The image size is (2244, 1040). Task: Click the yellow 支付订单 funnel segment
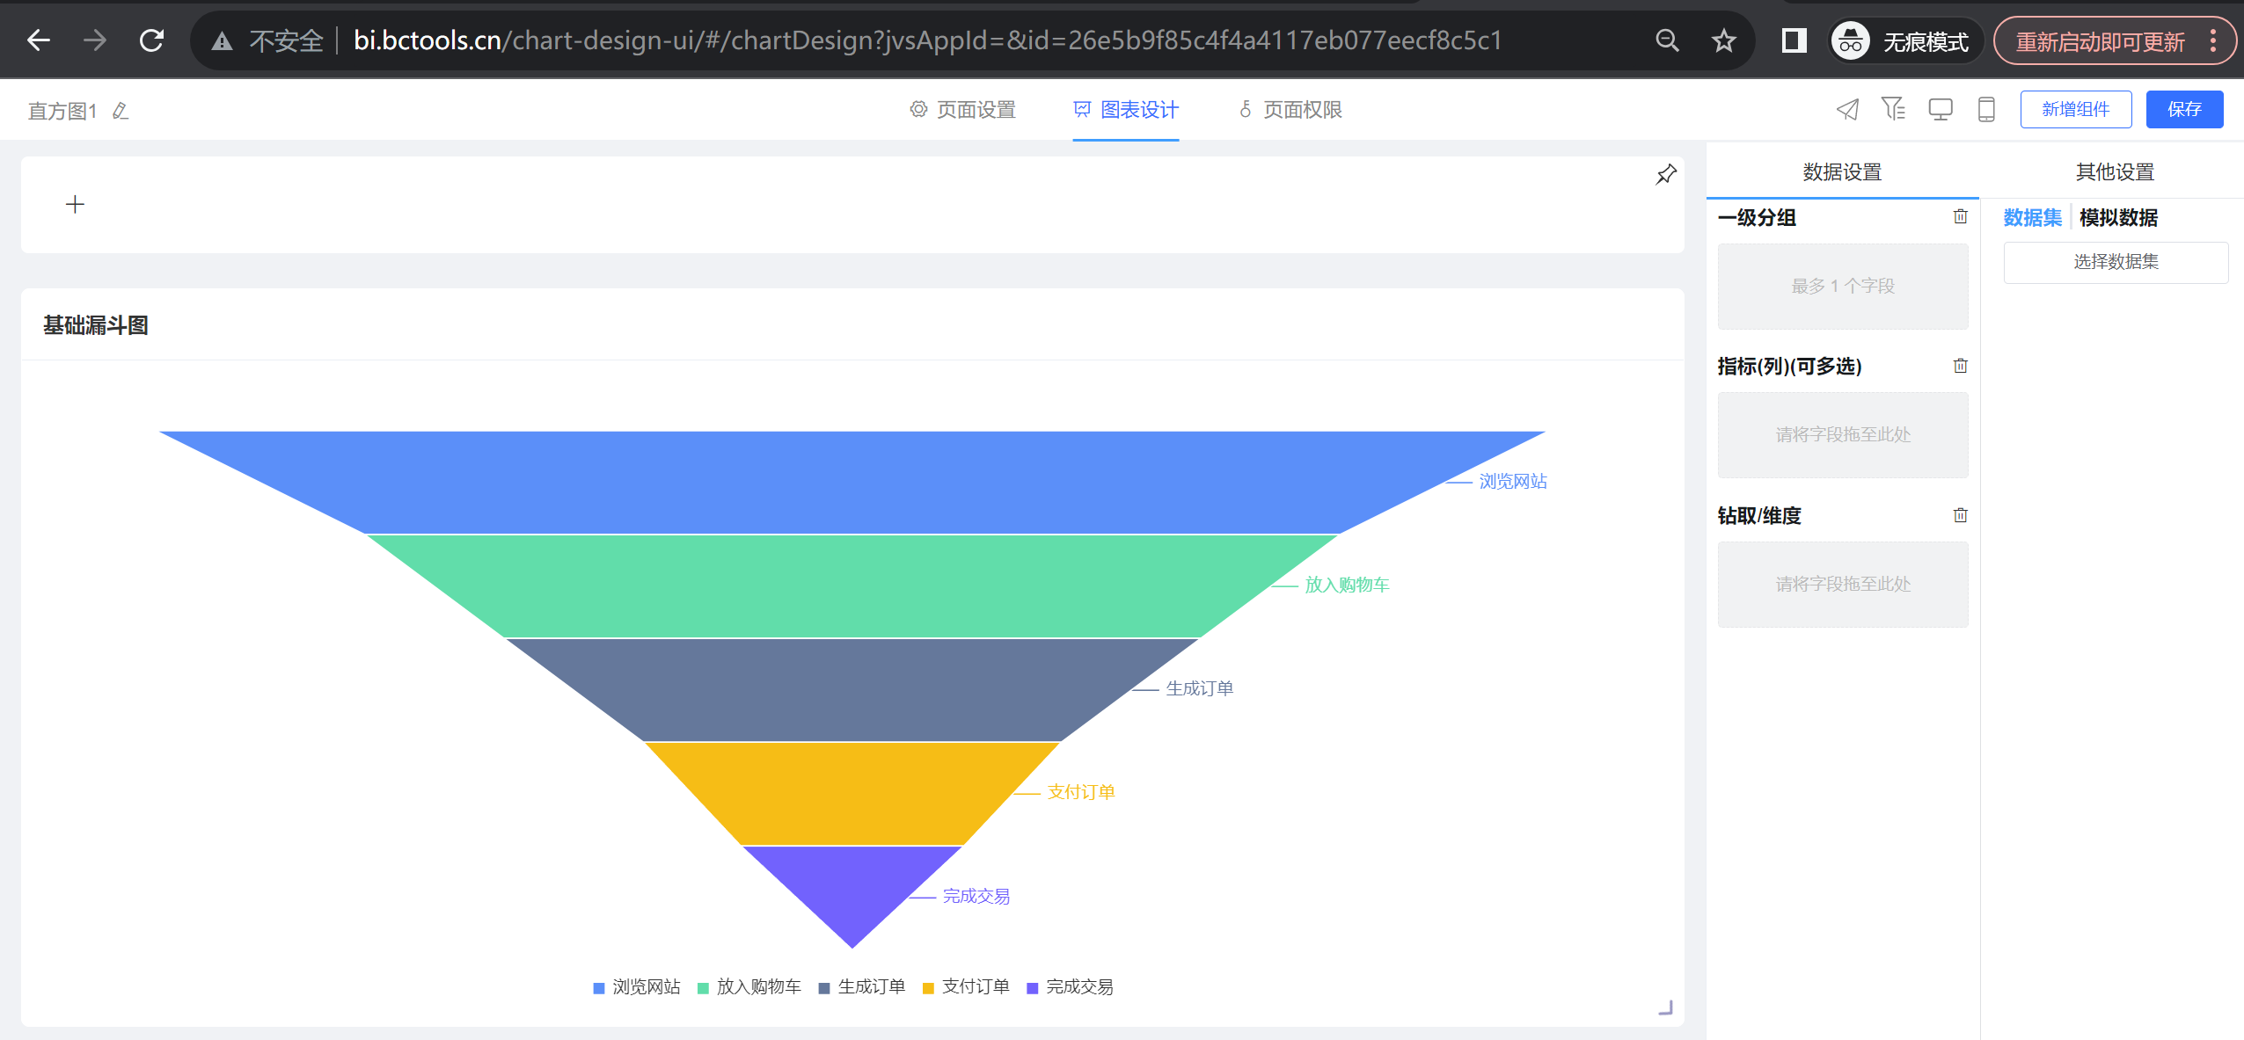coord(852,793)
